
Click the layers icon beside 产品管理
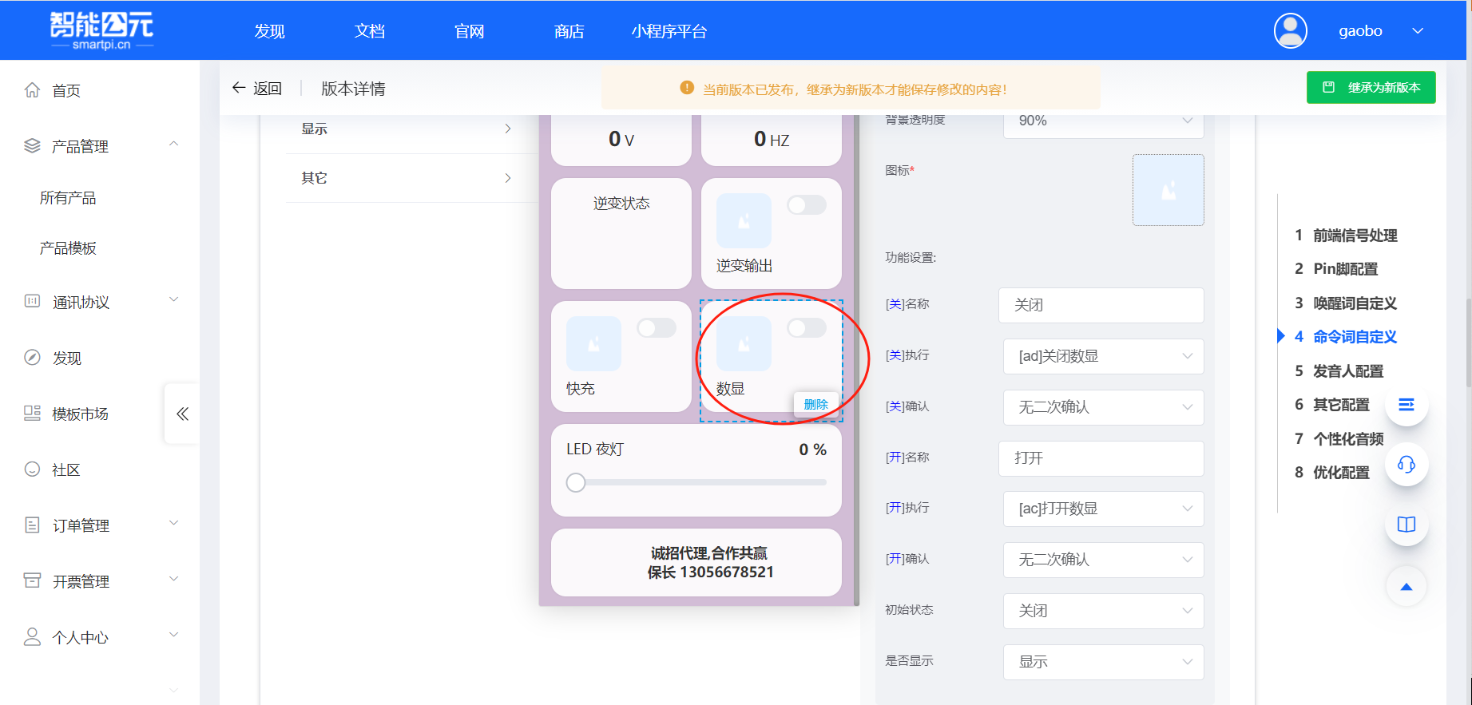click(32, 146)
